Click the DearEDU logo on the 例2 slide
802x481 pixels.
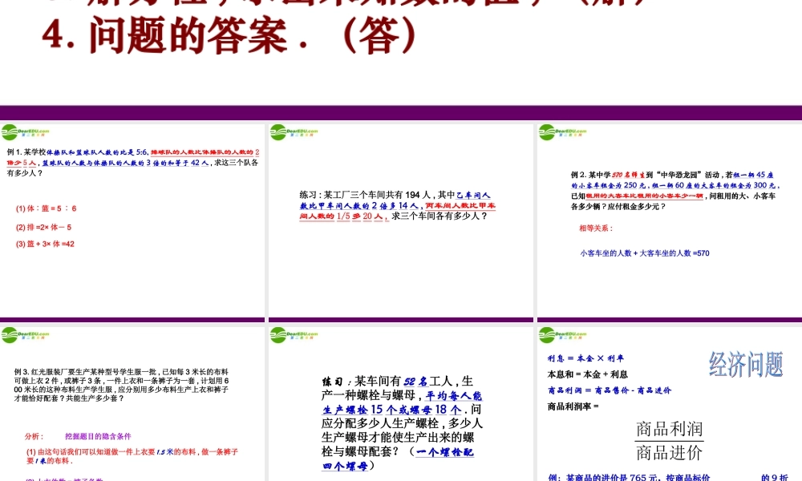coord(563,132)
